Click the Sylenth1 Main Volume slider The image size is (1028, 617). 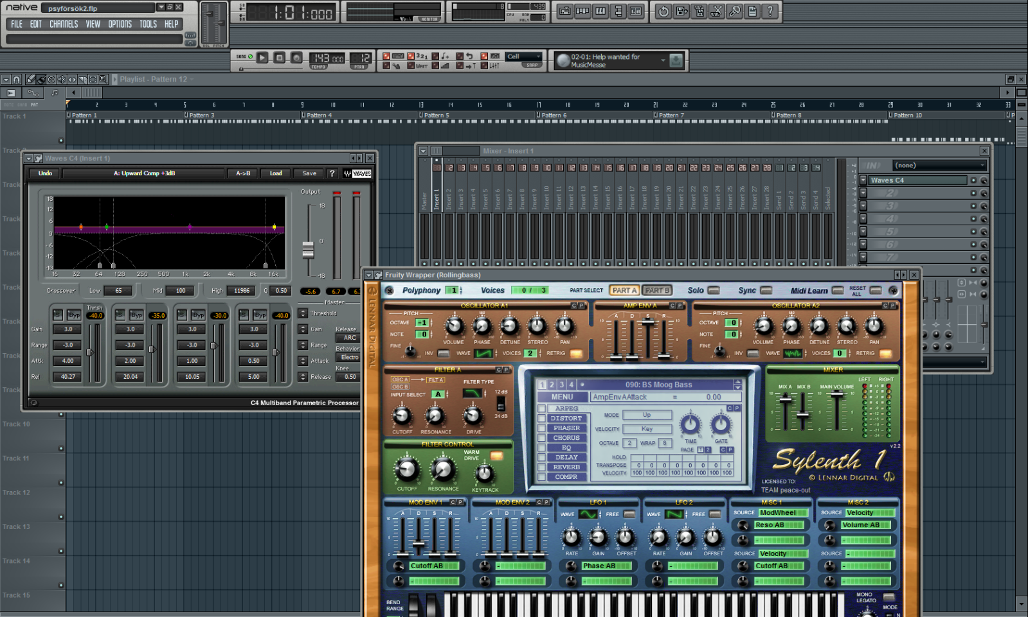coord(836,395)
